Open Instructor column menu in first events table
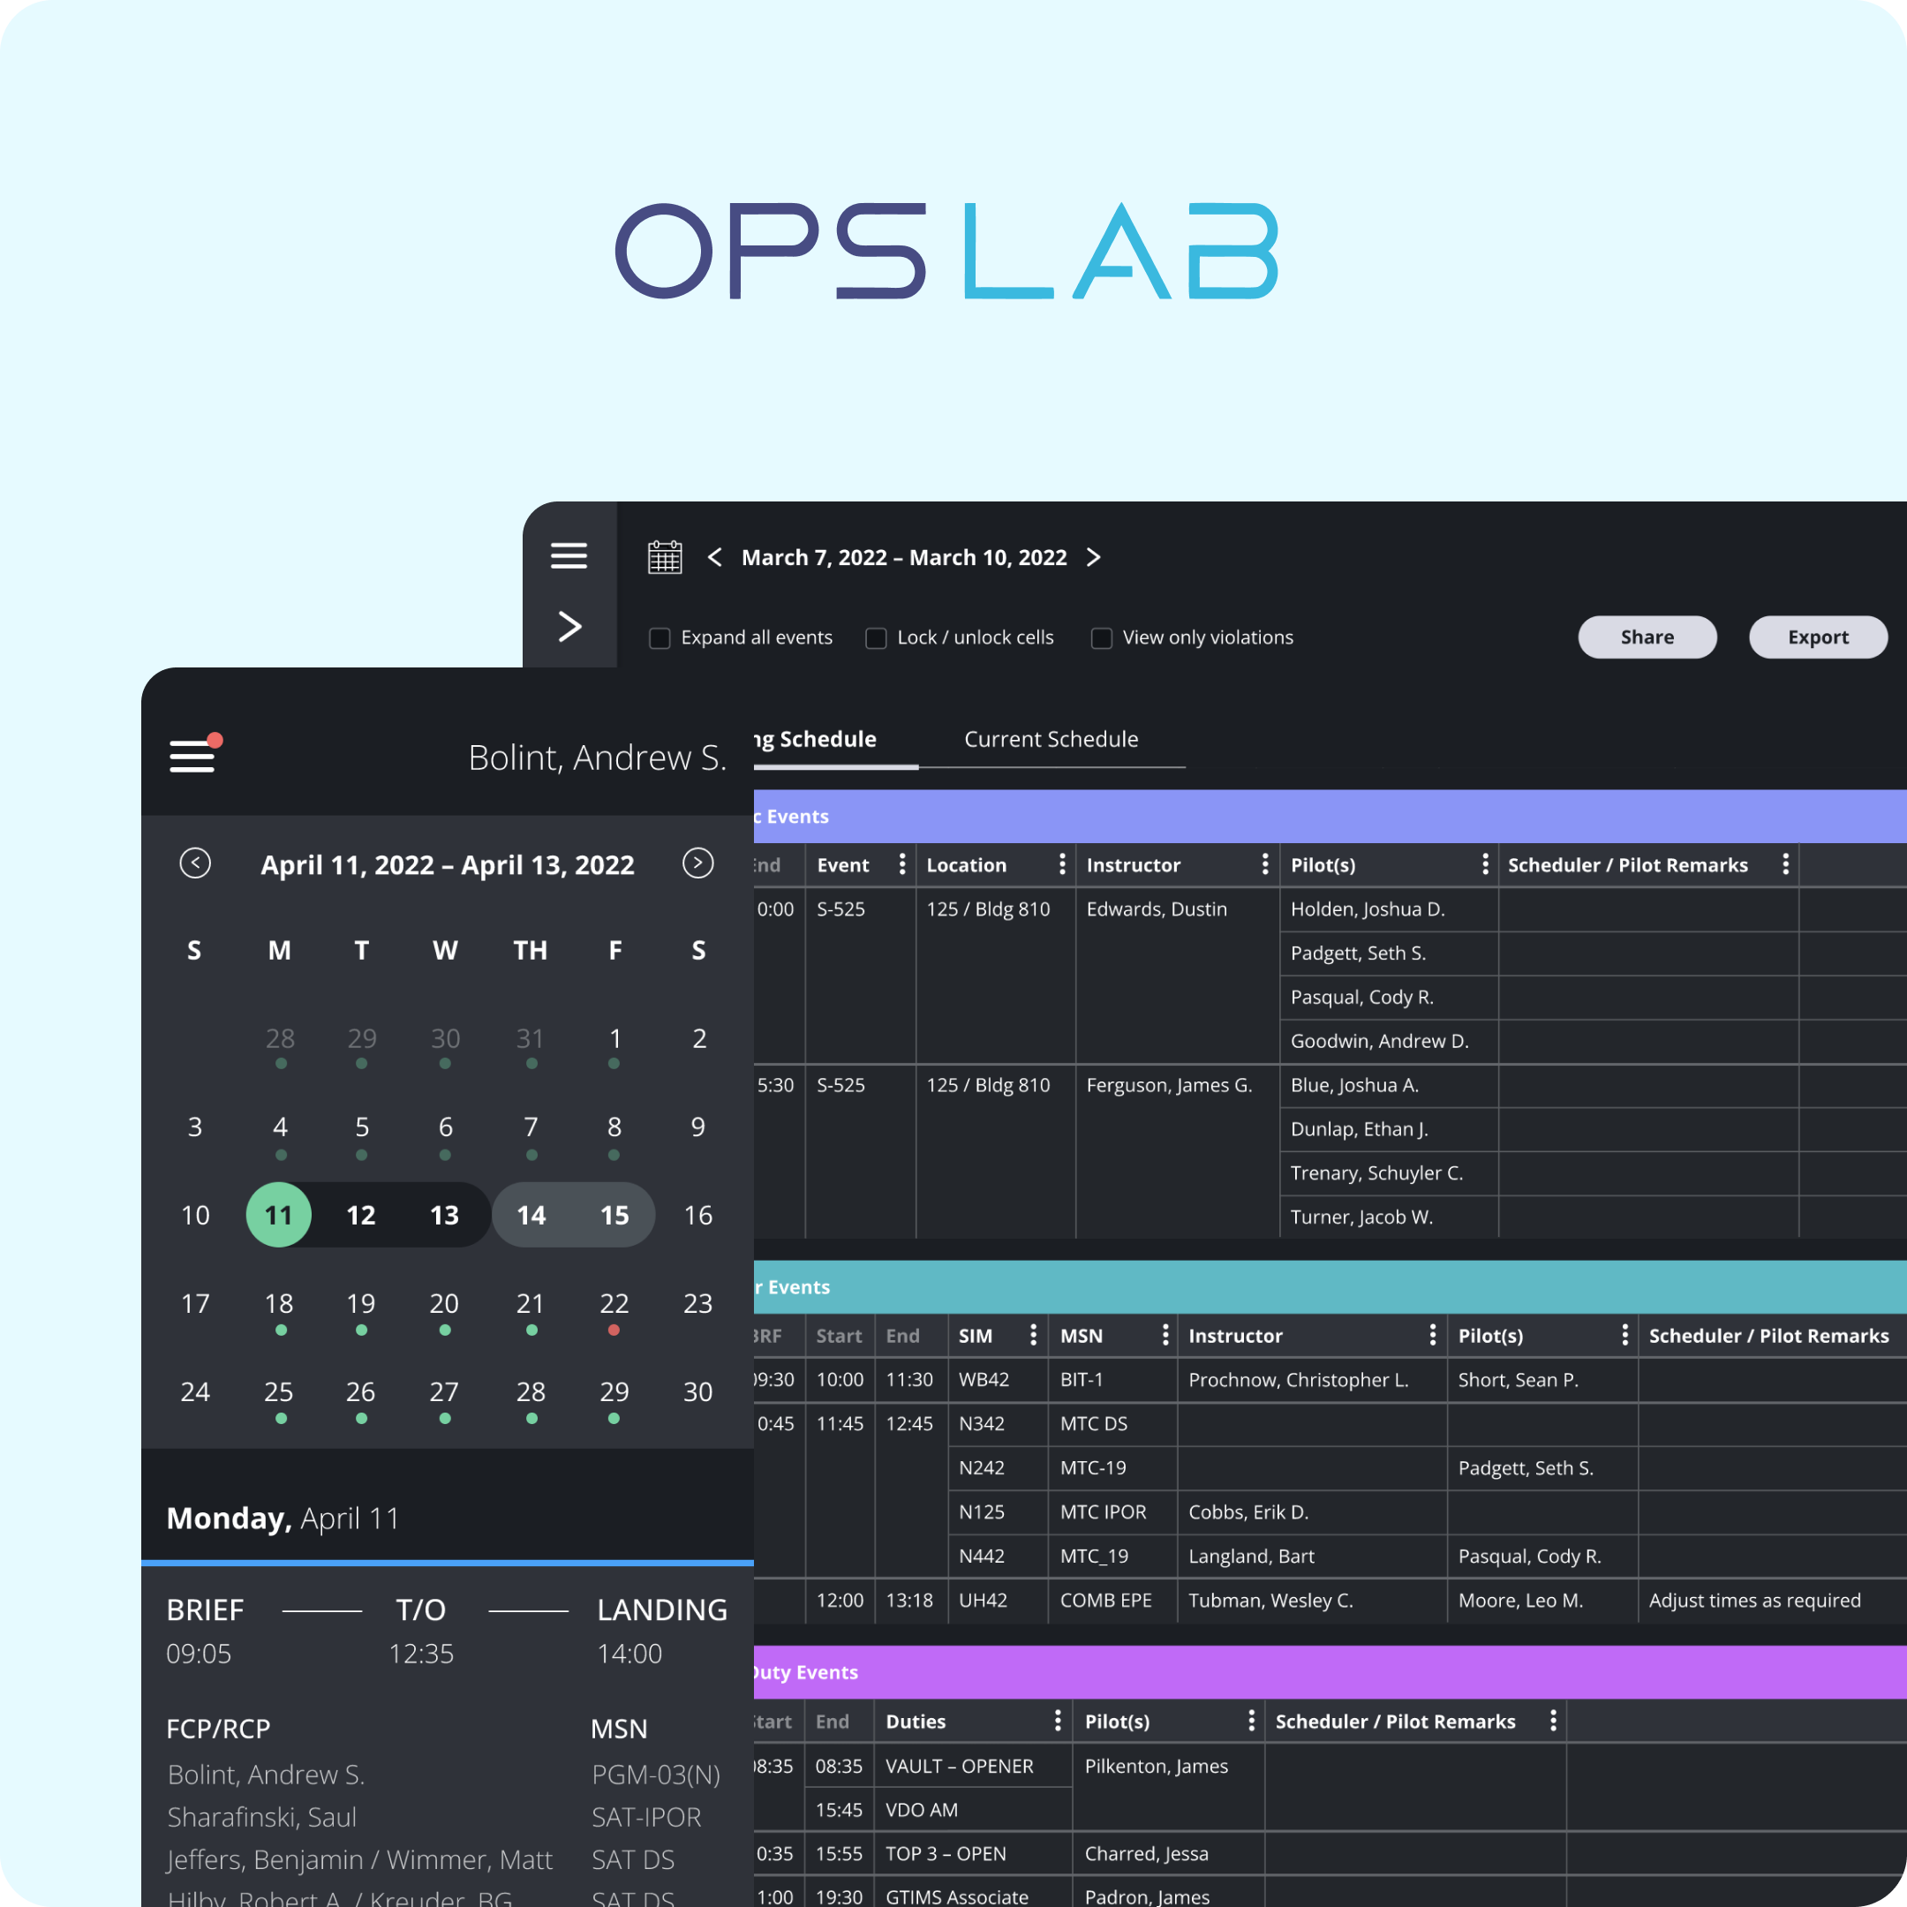This screenshot has height=1907, width=1907. pos(1264,864)
